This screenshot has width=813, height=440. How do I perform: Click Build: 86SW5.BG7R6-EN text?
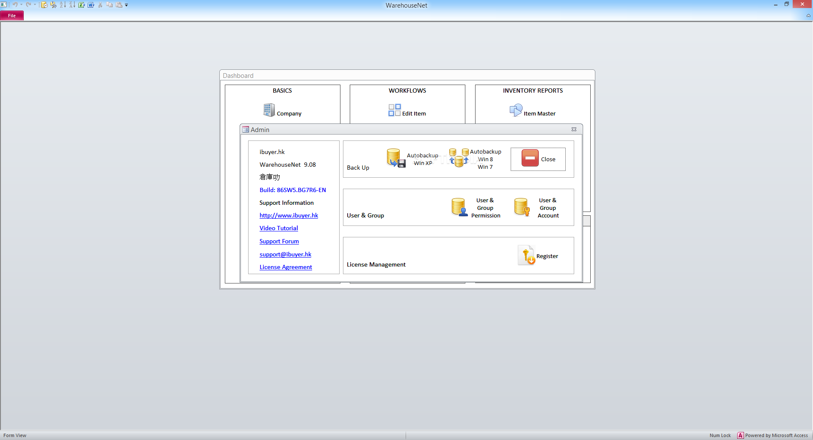click(x=293, y=190)
